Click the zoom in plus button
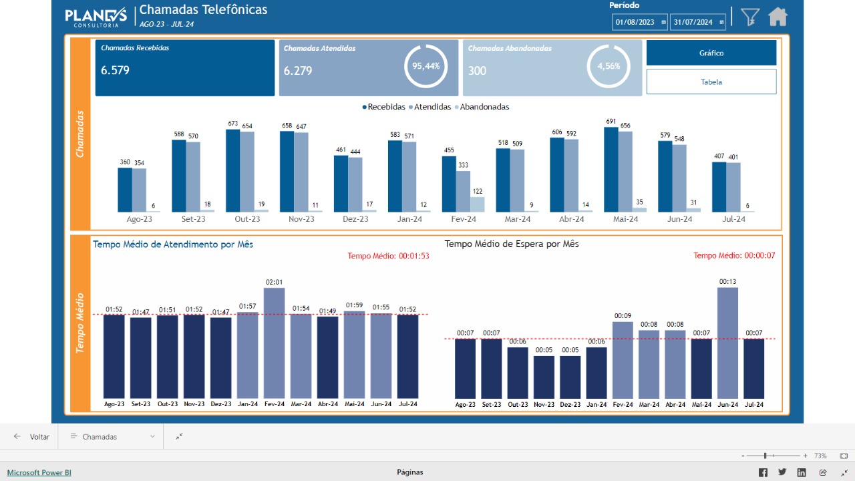Screen dimensions: 855x481 click(806, 456)
